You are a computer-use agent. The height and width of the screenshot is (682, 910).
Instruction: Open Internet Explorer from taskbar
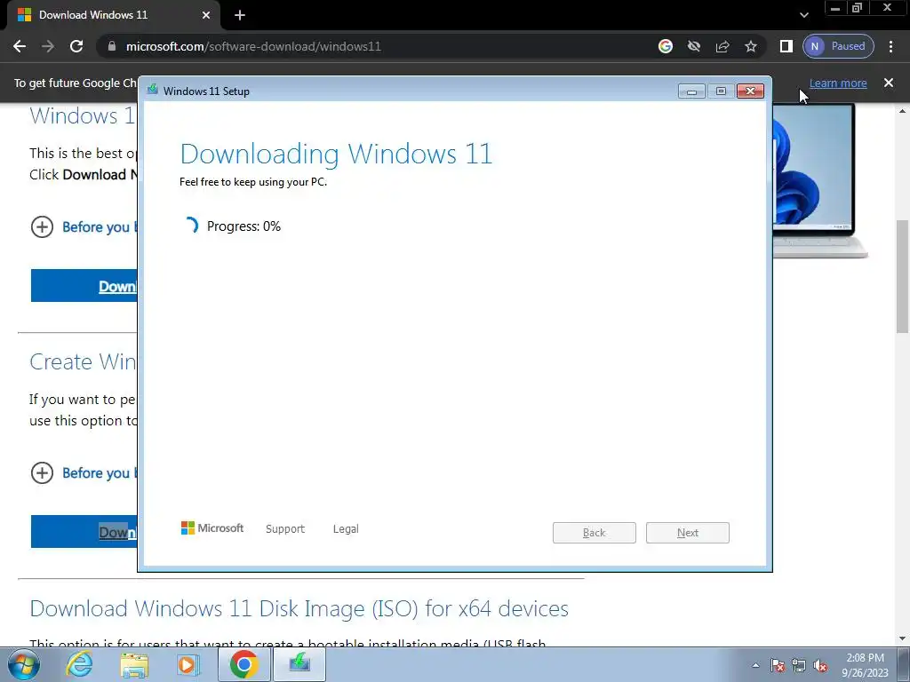(79, 664)
